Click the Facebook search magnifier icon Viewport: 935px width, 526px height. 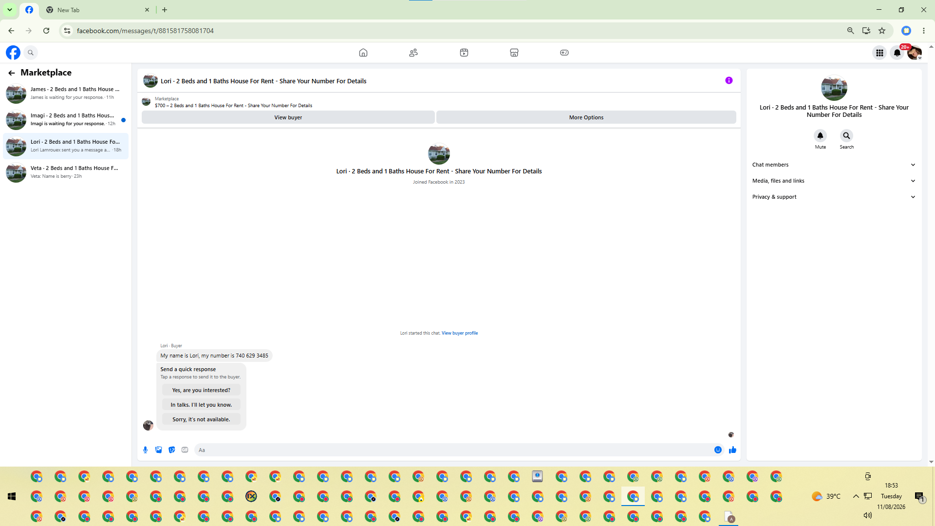31,53
